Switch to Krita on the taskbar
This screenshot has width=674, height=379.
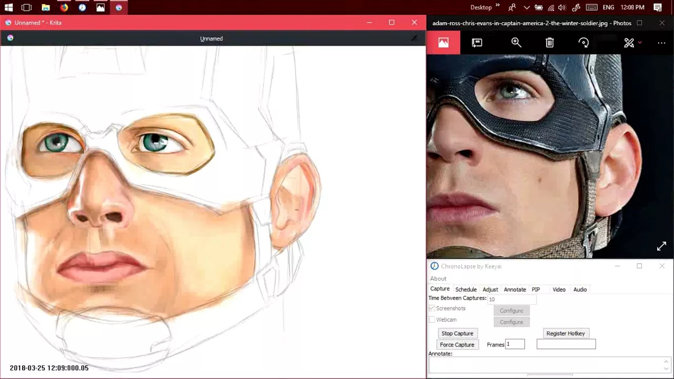(x=118, y=7)
